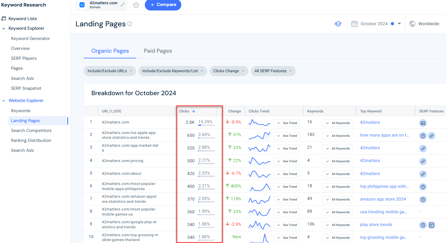
Task: Click the link SERP icon in app-market-data row
Action: [x=423, y=148]
